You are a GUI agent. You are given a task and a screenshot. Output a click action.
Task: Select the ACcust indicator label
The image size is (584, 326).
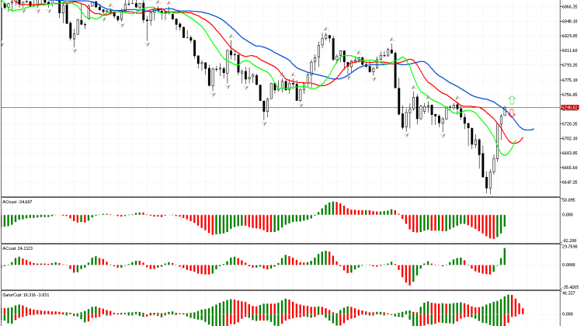click(16, 248)
